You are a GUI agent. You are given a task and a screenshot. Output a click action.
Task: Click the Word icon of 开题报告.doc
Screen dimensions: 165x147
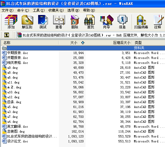point(4,58)
